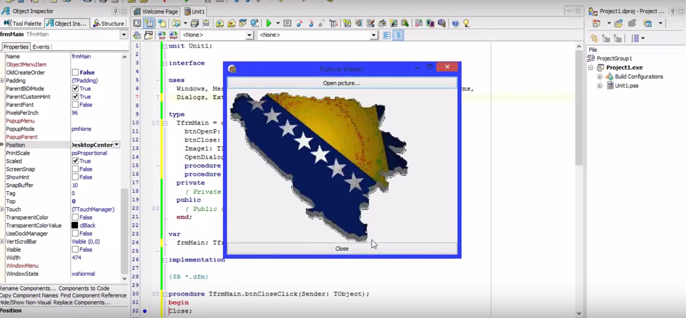The image size is (686, 318).
Task: Select the Properties tab
Action: click(16, 47)
